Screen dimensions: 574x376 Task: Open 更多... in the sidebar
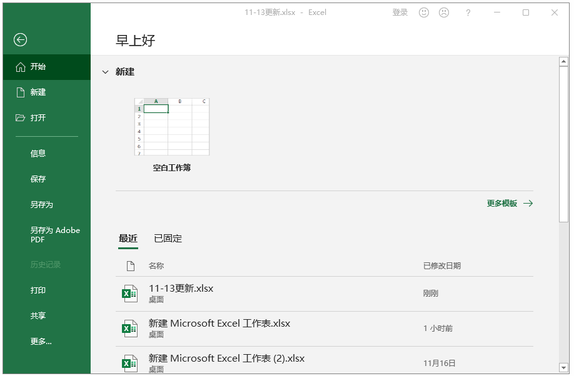41,341
